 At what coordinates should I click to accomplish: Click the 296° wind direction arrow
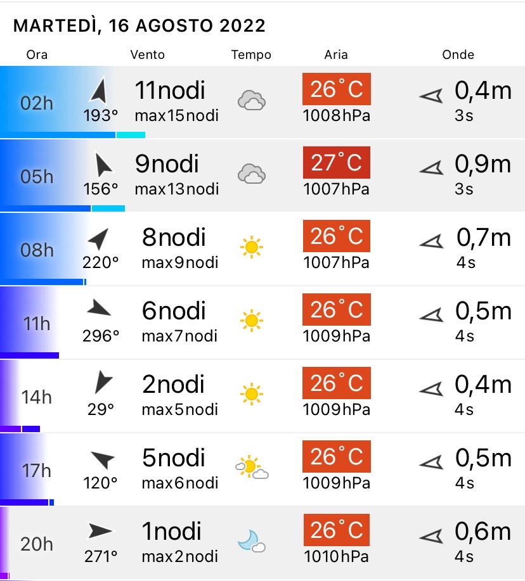(x=99, y=309)
